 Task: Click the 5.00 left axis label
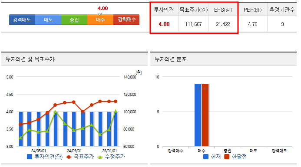point(10,77)
